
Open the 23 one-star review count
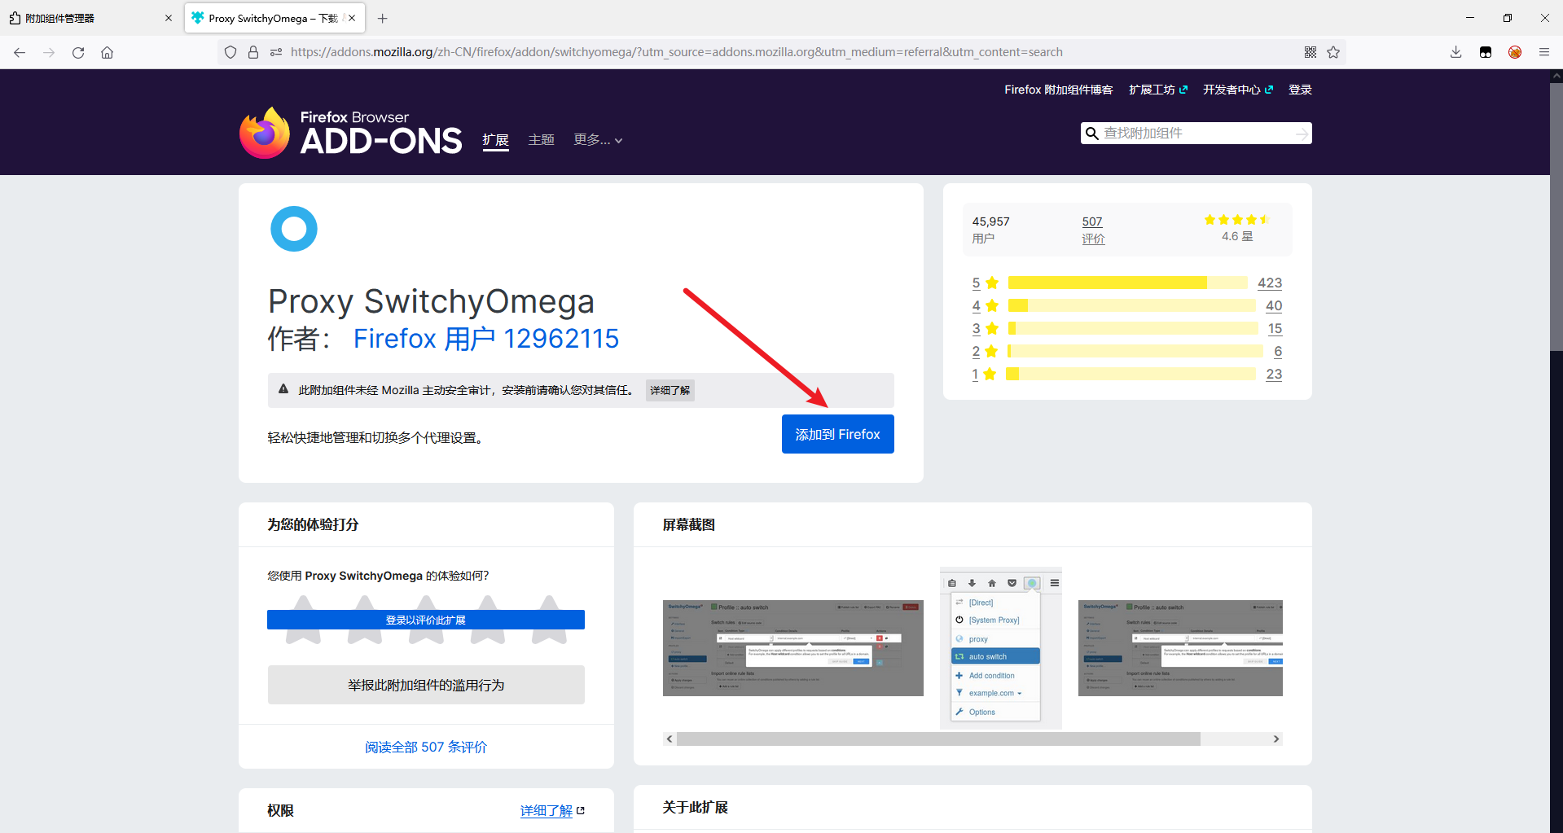point(1274,374)
